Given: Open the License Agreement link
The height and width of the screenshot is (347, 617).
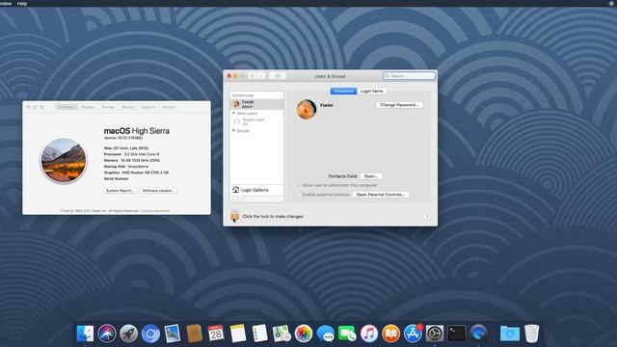Looking at the screenshot, I should point(155,211).
